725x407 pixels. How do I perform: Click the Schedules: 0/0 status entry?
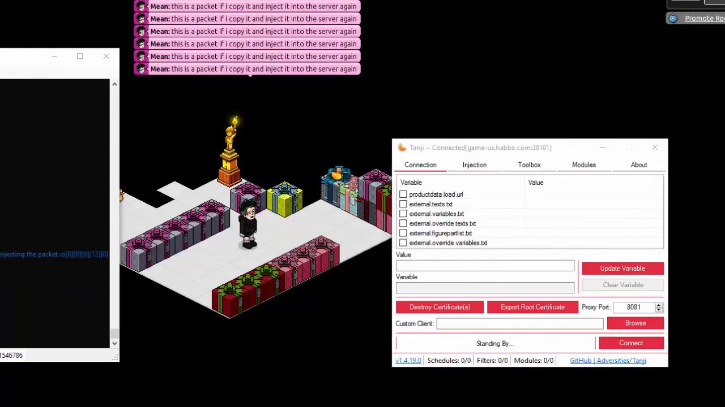pos(449,361)
